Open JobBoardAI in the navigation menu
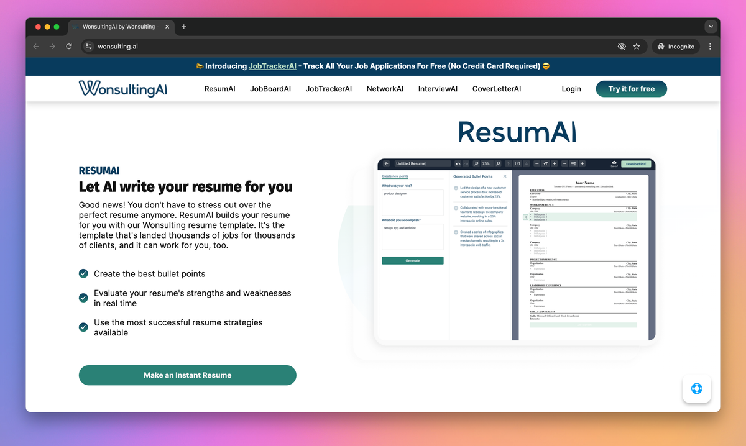Viewport: 746px width, 446px height. tap(270, 89)
